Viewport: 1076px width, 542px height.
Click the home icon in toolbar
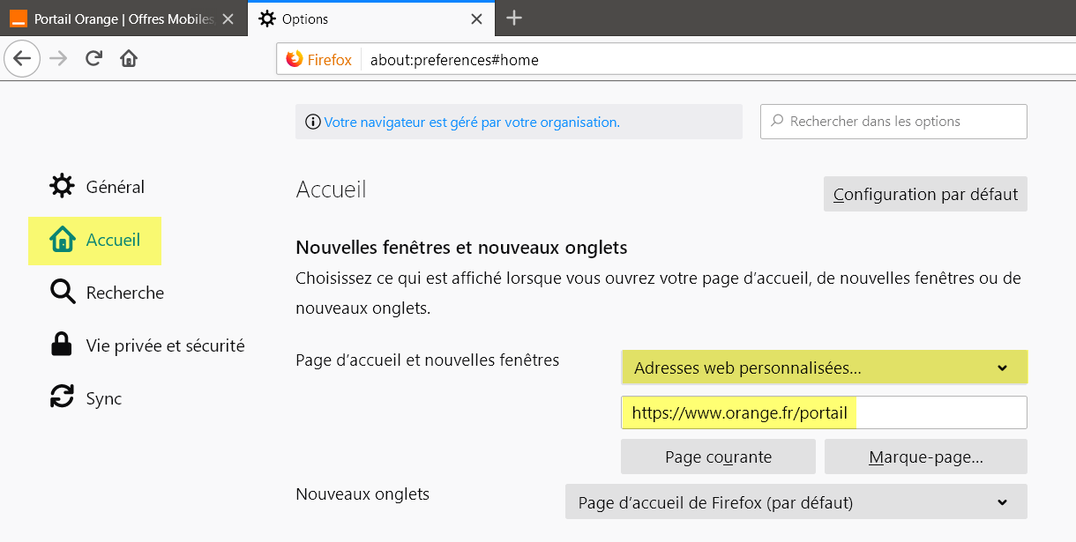pyautogui.click(x=129, y=59)
